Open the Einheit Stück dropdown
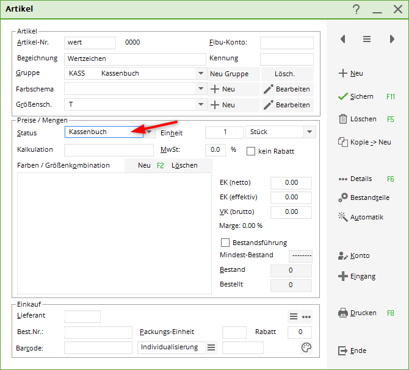Viewport: 409px width, 370px height. tap(309, 132)
